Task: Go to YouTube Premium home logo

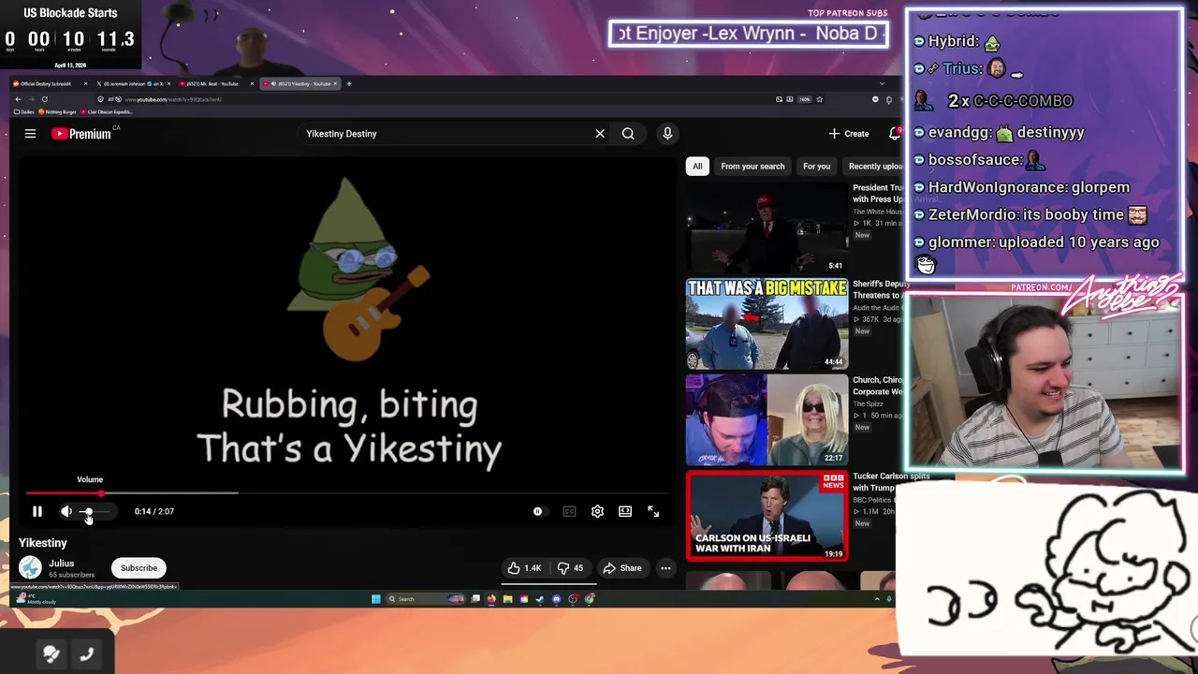Action: (81, 134)
